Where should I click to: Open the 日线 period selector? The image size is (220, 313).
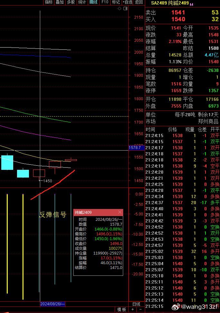(136, 304)
